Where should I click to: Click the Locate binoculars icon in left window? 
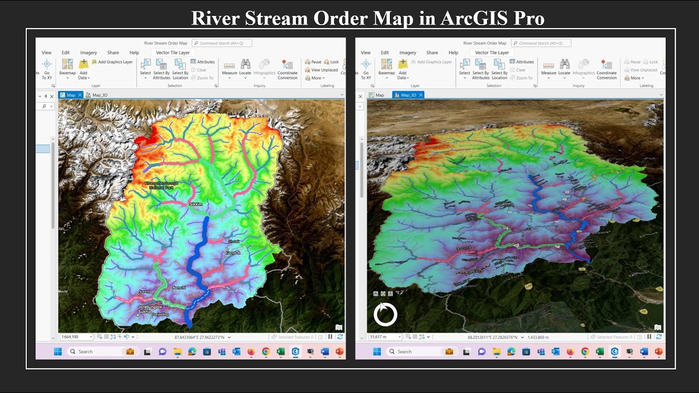coord(245,64)
